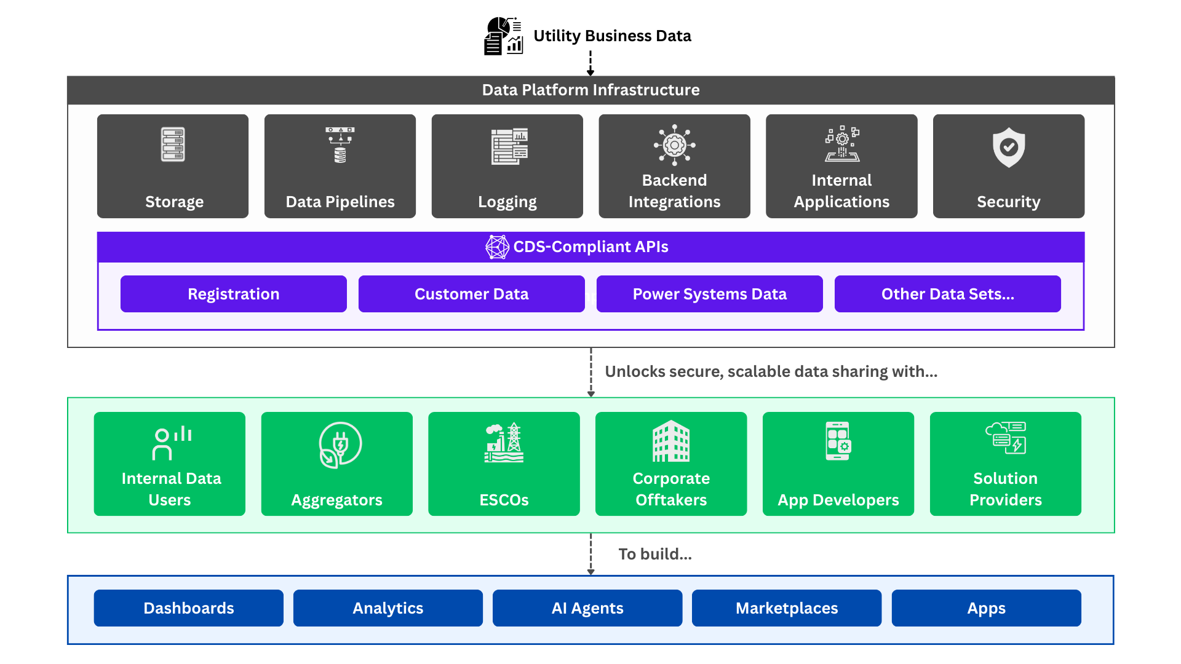Click the 'To build...' caption
Screen dimensions: 1181x664
click(655, 555)
